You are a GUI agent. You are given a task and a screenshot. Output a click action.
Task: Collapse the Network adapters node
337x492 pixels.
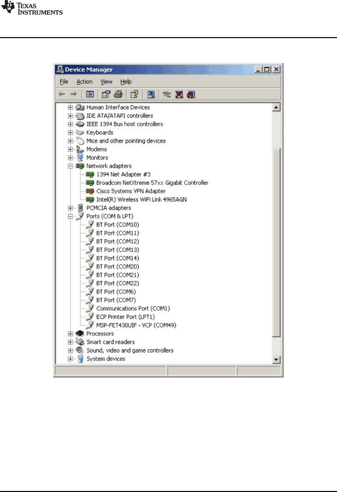70,166
